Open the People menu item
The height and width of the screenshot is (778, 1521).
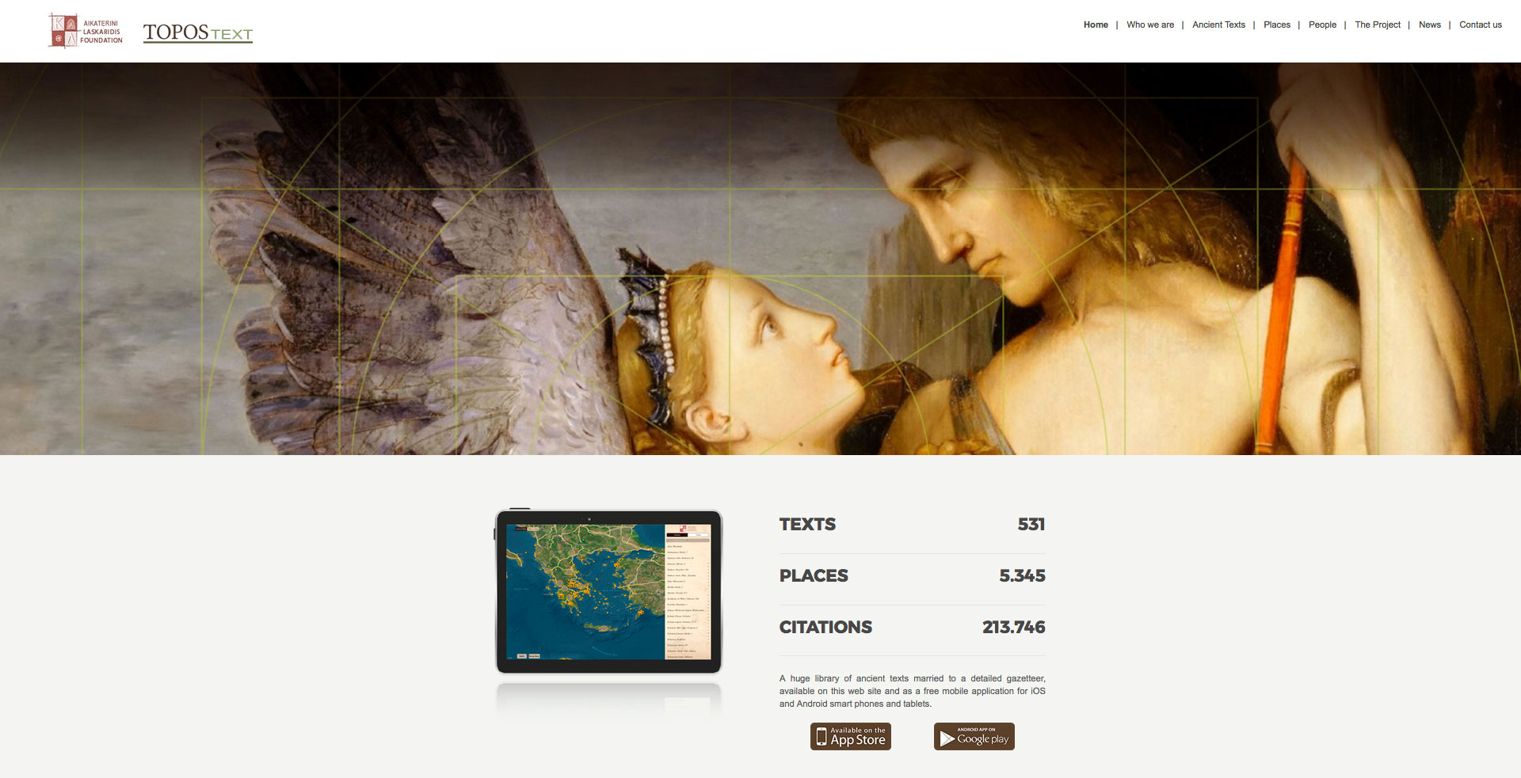1322,25
